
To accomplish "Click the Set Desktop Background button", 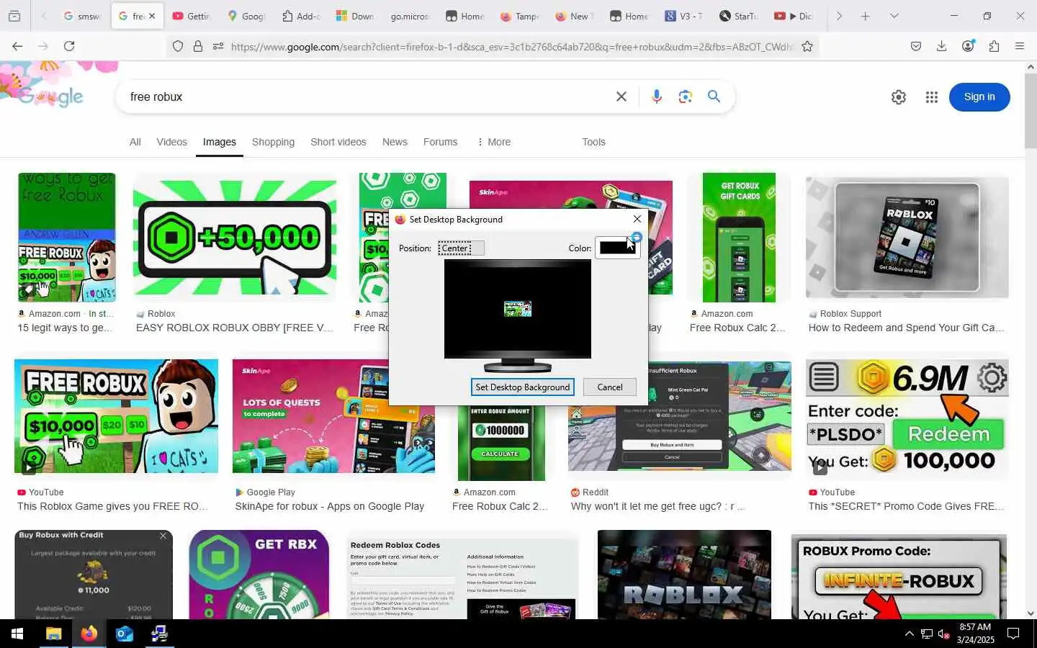I will (x=523, y=387).
